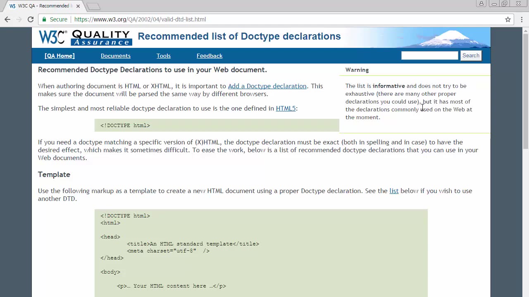529x297 pixels.
Task: Click the Chrome user profile icon
Action: (x=481, y=4)
